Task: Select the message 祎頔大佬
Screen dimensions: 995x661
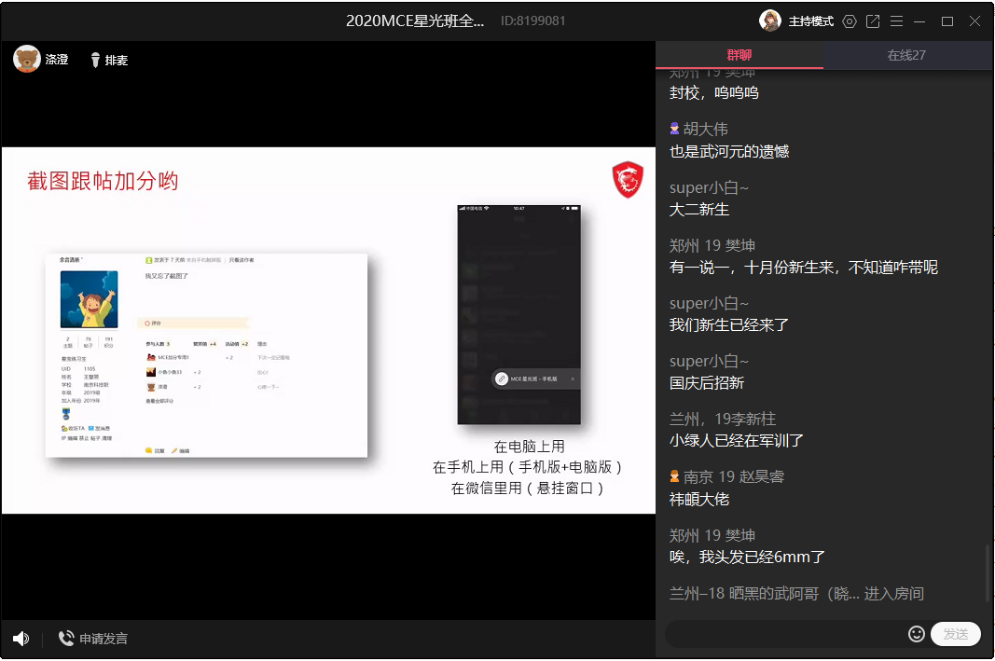Action: click(699, 499)
